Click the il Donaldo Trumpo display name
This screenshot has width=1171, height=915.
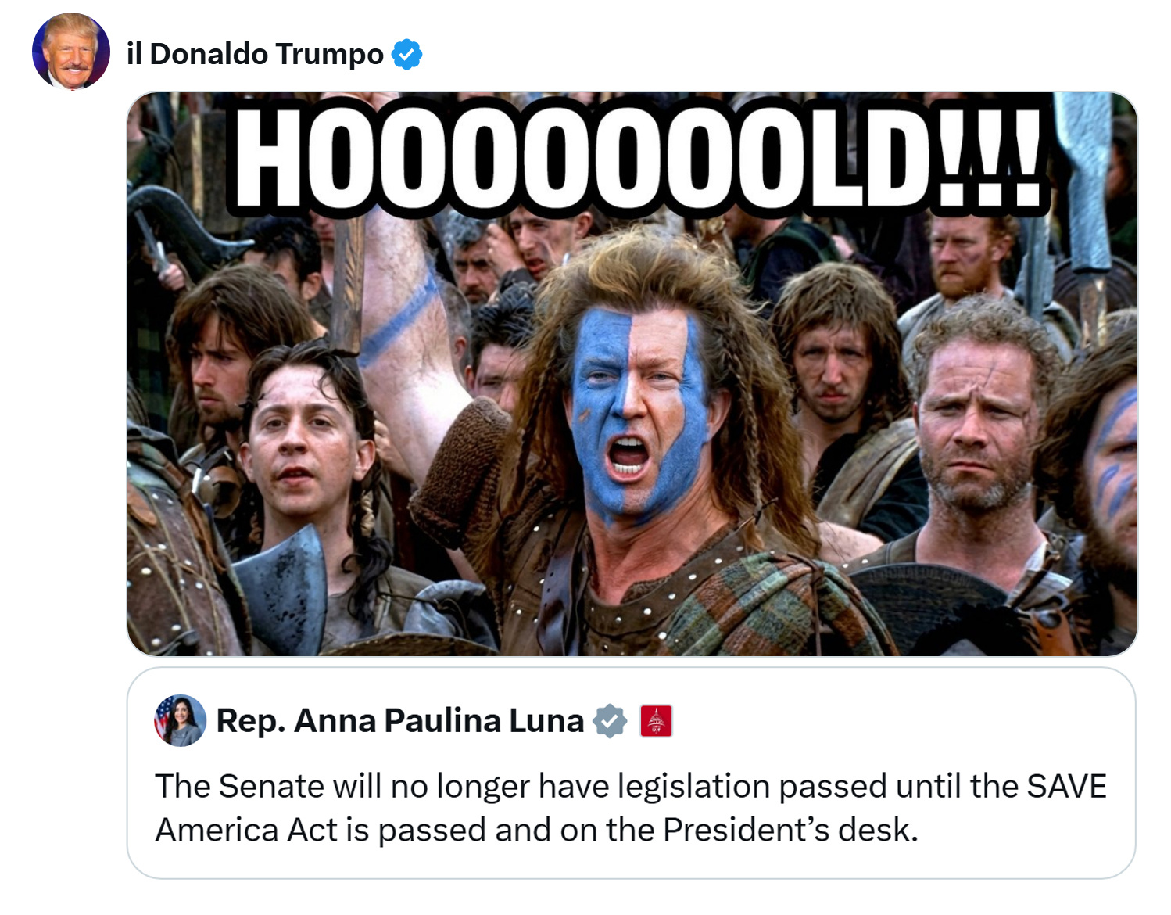point(255,54)
